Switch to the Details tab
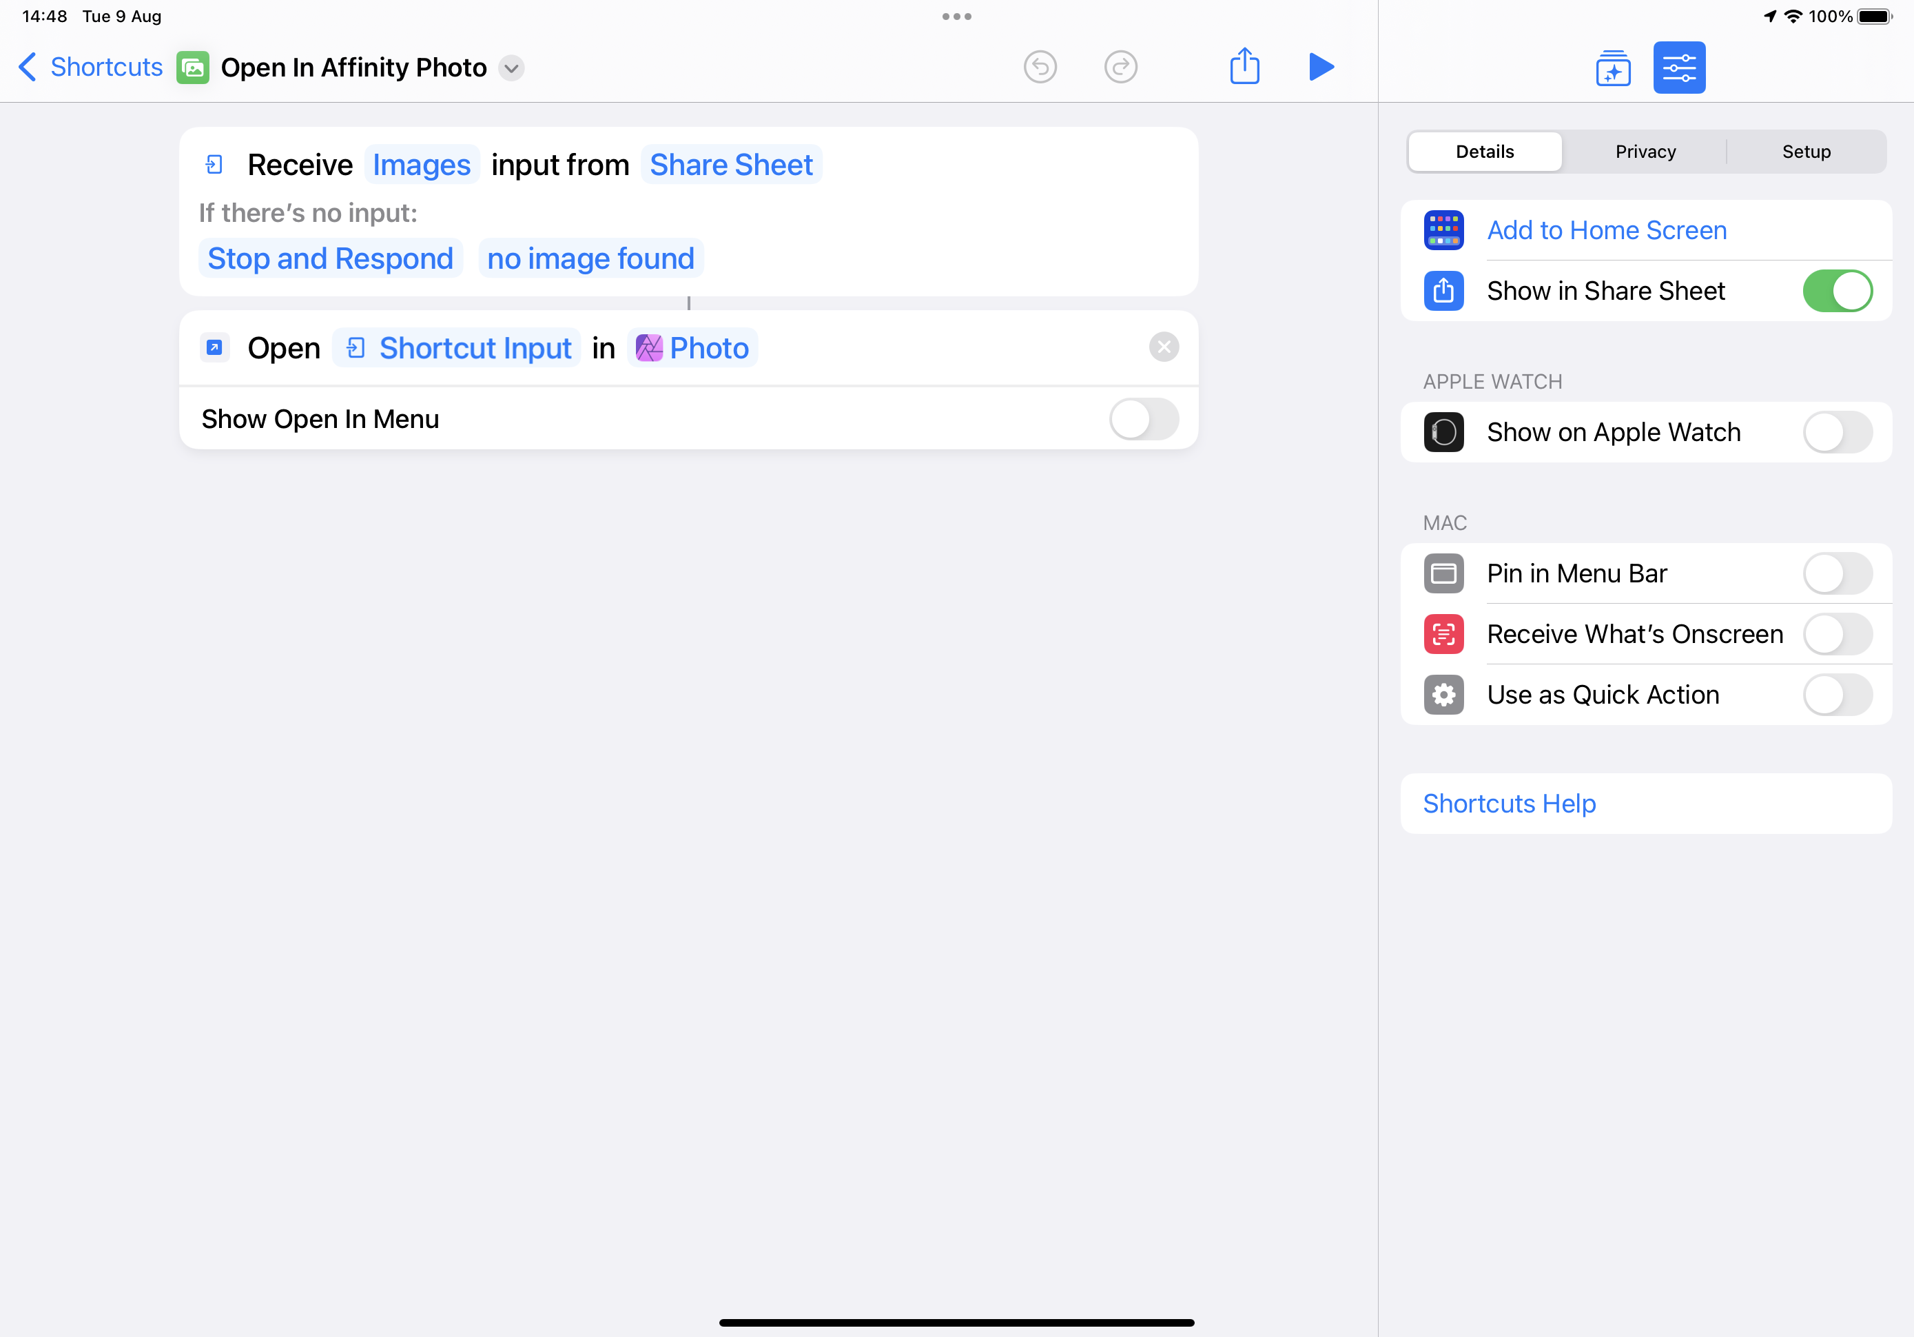 tap(1484, 152)
